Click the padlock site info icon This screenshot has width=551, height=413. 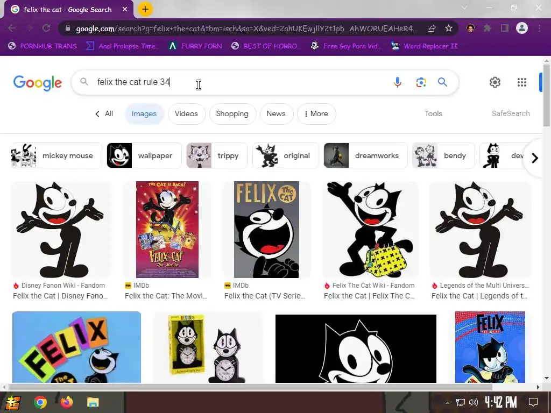[68, 29]
